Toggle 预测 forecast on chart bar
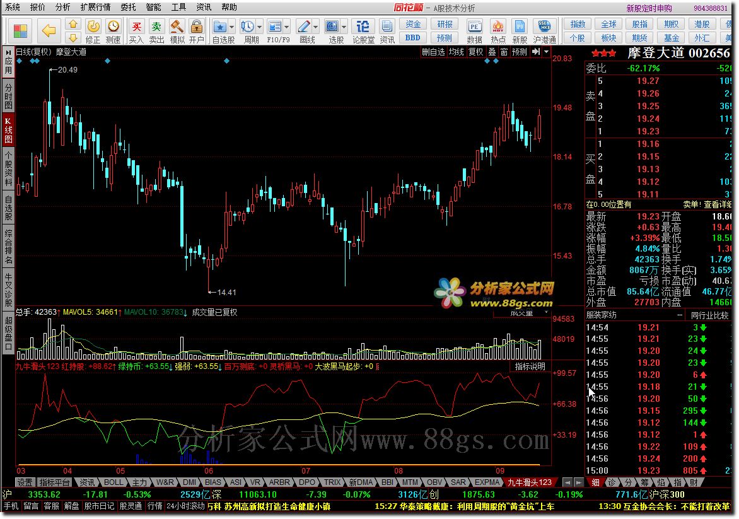739x519 pixels. (520, 52)
